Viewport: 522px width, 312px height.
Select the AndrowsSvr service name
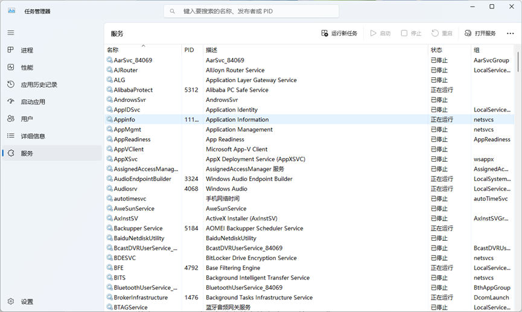130,100
